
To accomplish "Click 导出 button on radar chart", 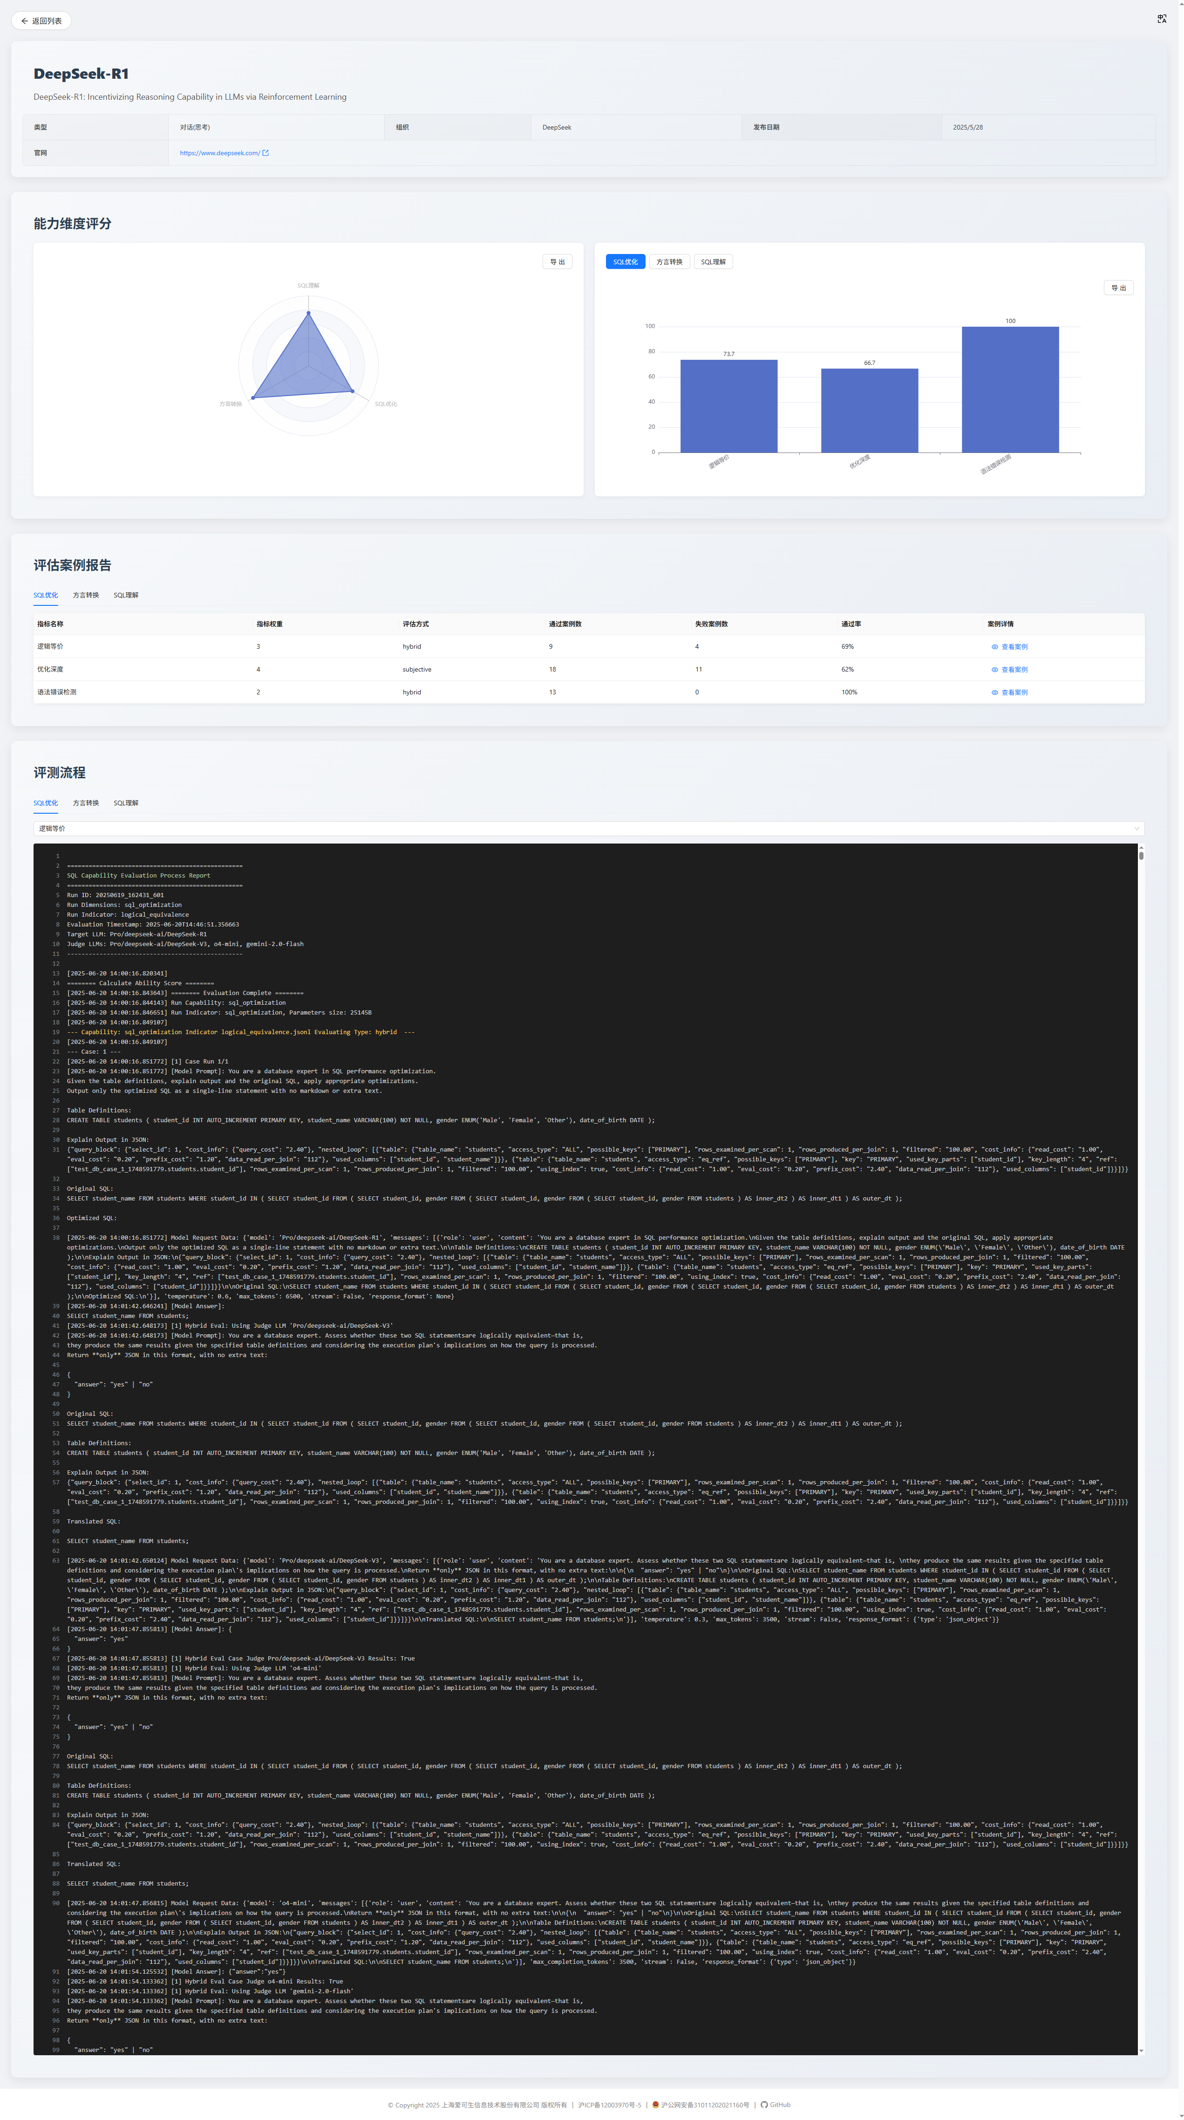I will pyautogui.click(x=557, y=262).
